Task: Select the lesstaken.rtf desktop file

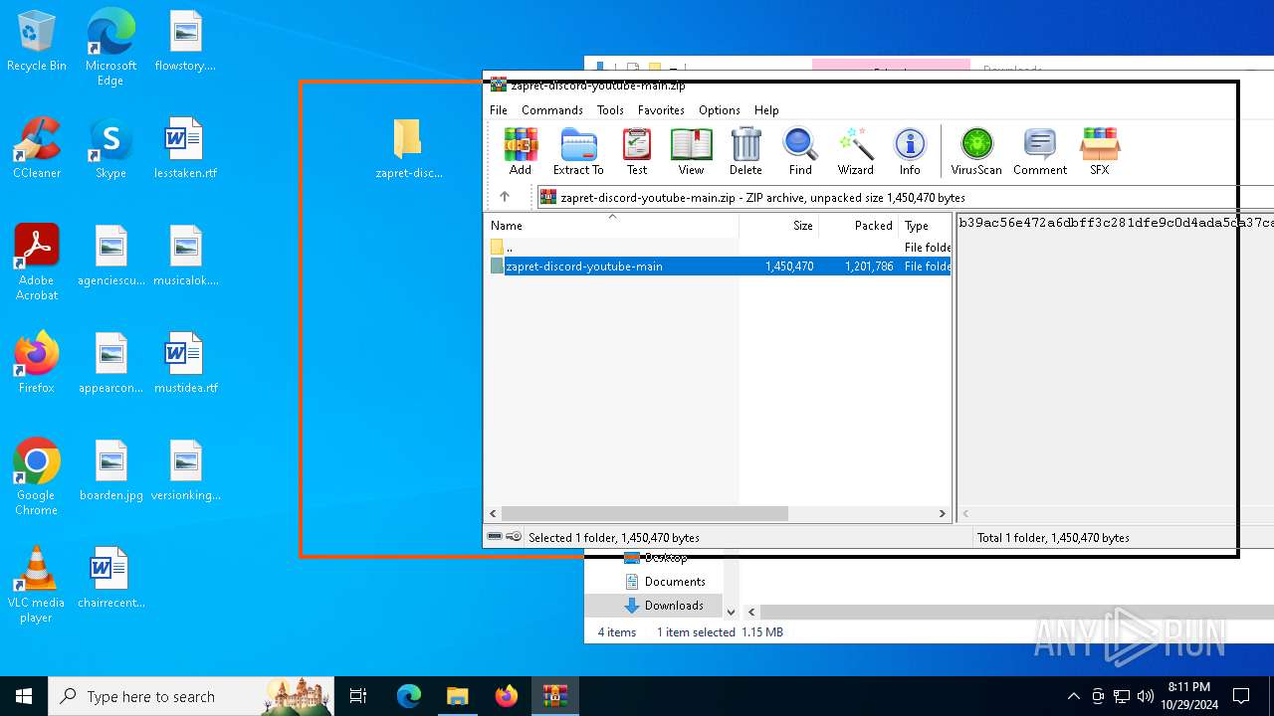Action: pos(185,148)
